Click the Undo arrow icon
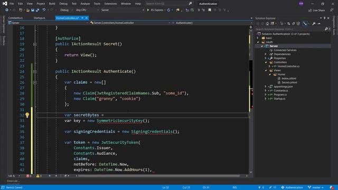 point(44,10)
